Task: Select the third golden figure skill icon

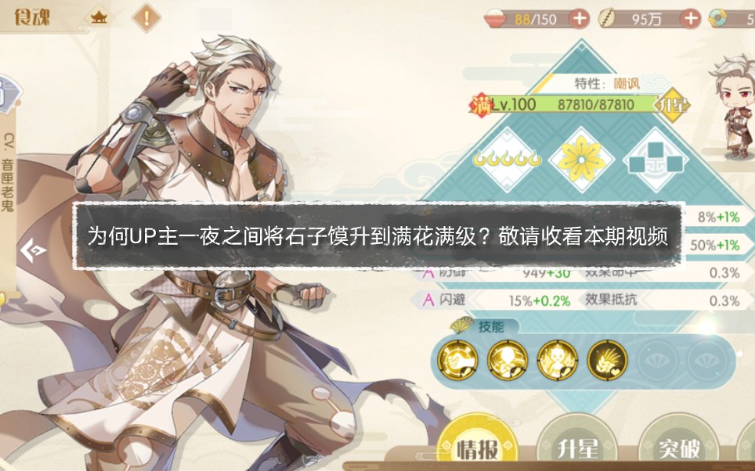Action: 557,360
